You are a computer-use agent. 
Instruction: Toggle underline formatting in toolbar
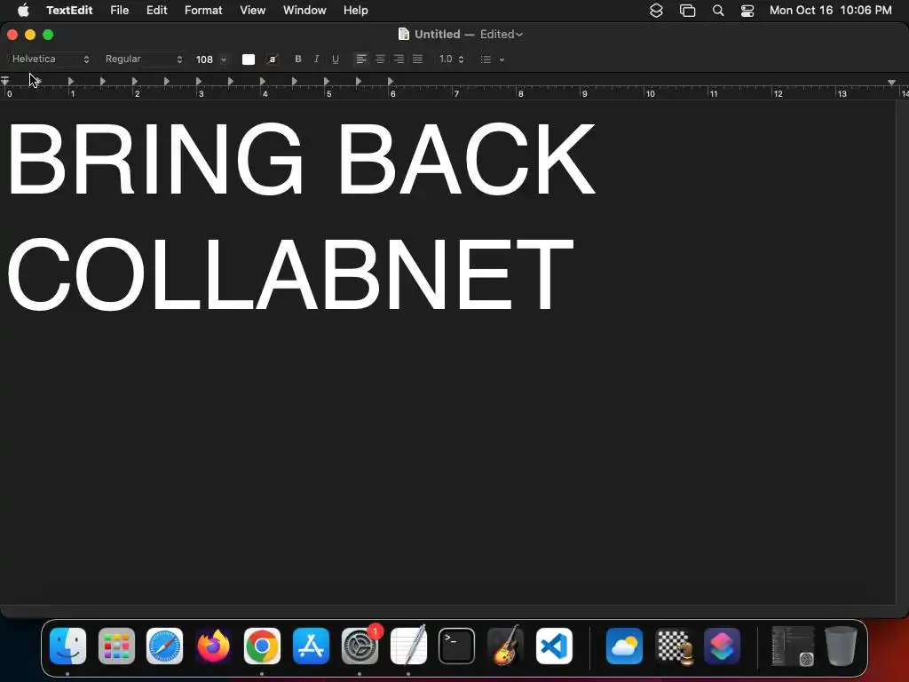(335, 59)
